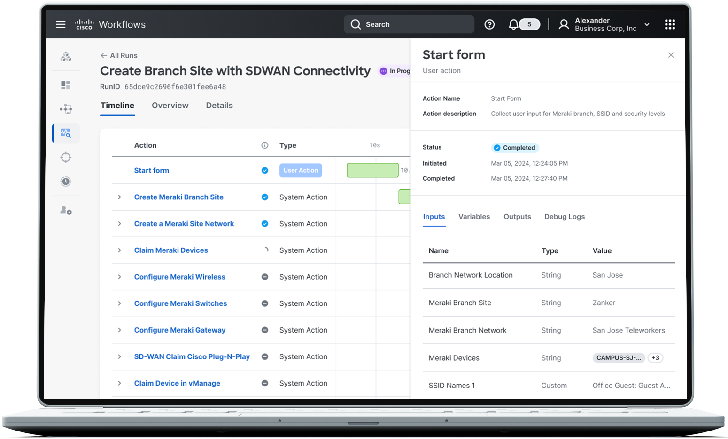Click the paused status icon on Configure Meraki Wireless

click(265, 277)
